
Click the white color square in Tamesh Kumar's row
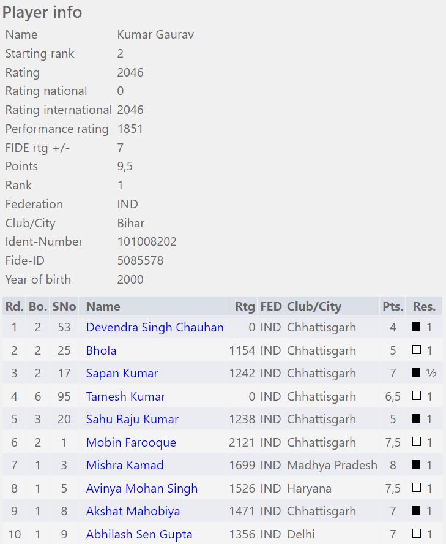417,396
